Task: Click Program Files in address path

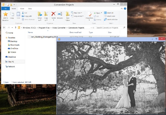Action: [44, 28]
